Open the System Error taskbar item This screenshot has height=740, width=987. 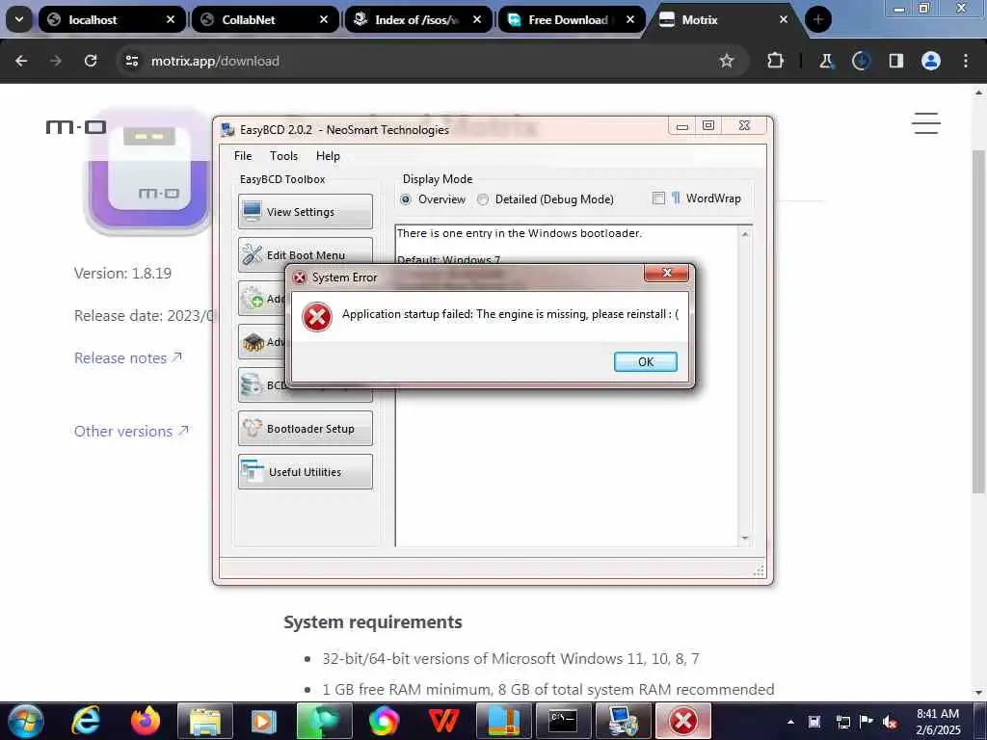[683, 721]
